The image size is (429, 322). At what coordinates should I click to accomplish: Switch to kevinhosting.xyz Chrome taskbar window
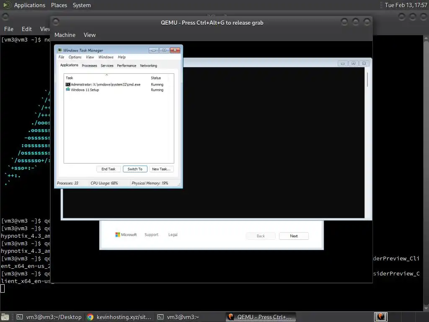[x=119, y=317]
